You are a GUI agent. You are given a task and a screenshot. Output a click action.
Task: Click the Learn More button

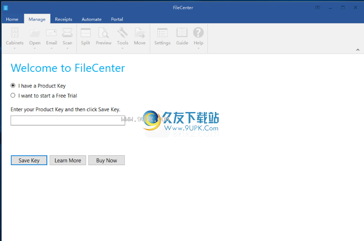[68, 160]
